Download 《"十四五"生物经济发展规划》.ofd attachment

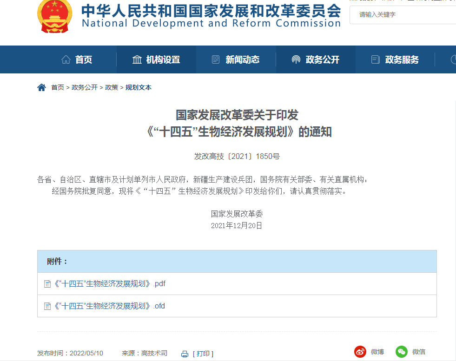point(110,306)
